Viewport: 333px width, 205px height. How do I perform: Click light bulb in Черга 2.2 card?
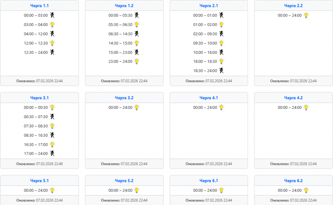click(x=306, y=15)
